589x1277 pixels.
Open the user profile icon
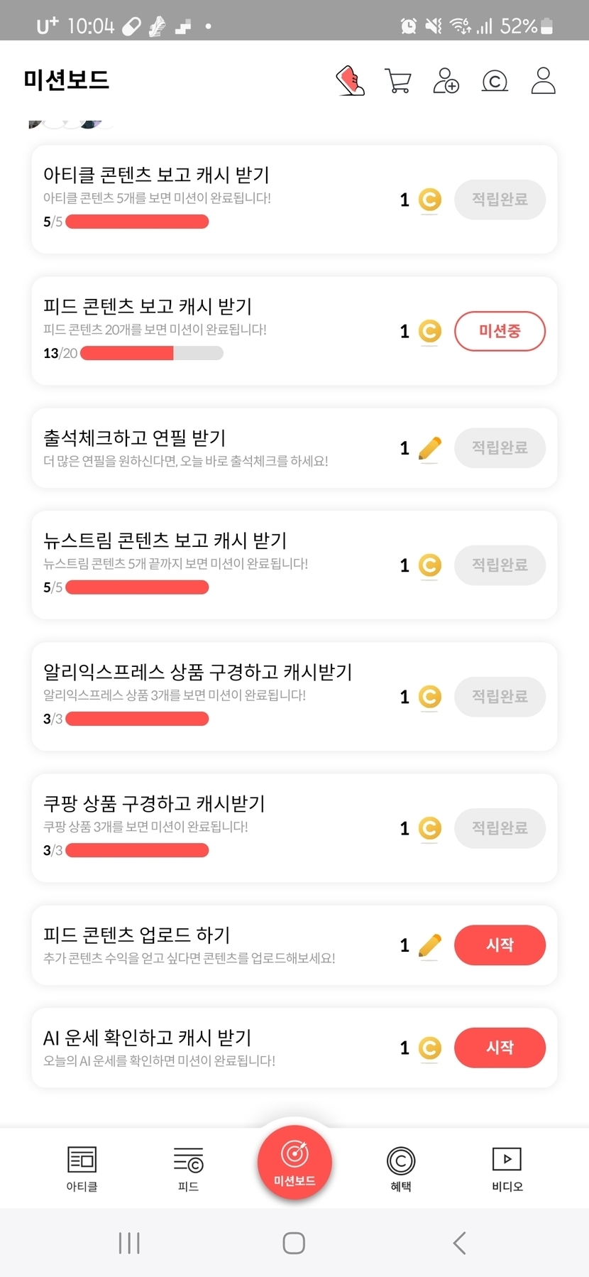coord(543,81)
